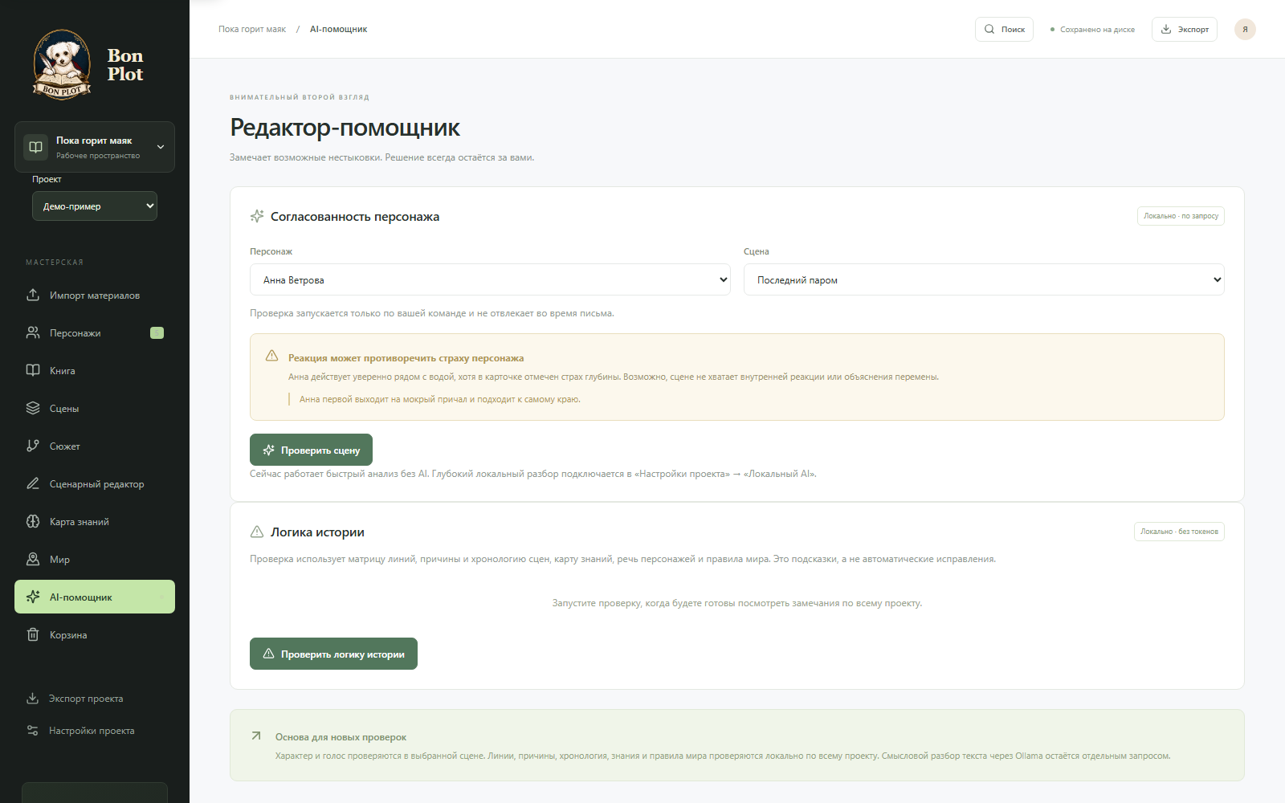Click the Книга open book icon
The image size is (1285, 803).
click(33, 370)
